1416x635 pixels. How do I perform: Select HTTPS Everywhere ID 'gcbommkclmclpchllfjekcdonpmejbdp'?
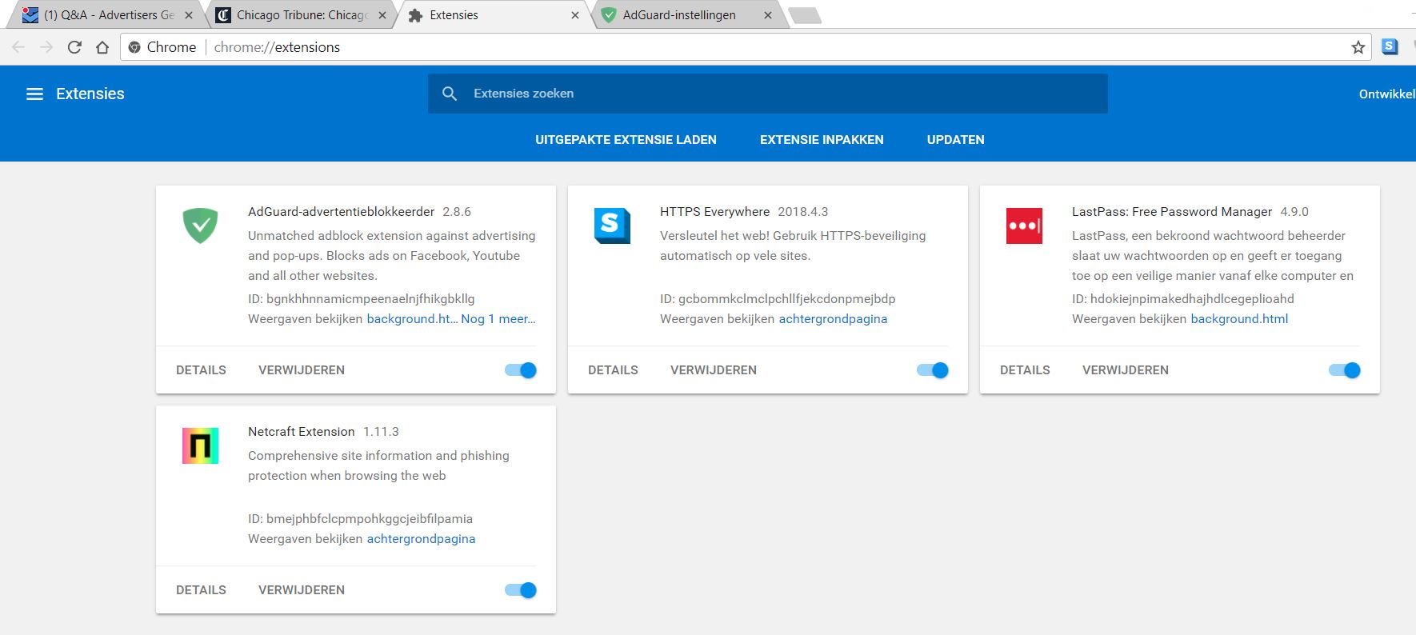click(x=786, y=299)
